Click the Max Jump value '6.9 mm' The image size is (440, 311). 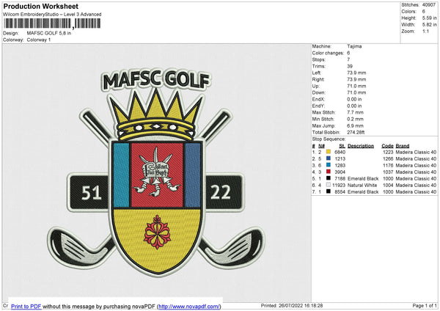coord(355,125)
